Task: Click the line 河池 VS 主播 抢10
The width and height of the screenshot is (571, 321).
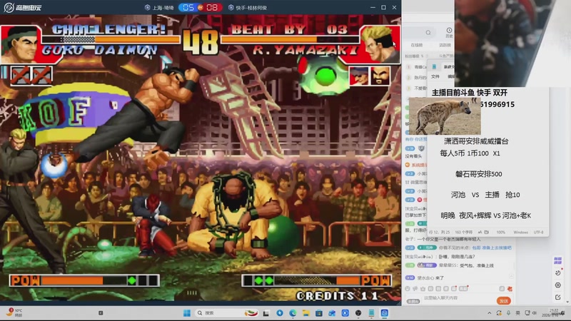Action: (x=485, y=195)
